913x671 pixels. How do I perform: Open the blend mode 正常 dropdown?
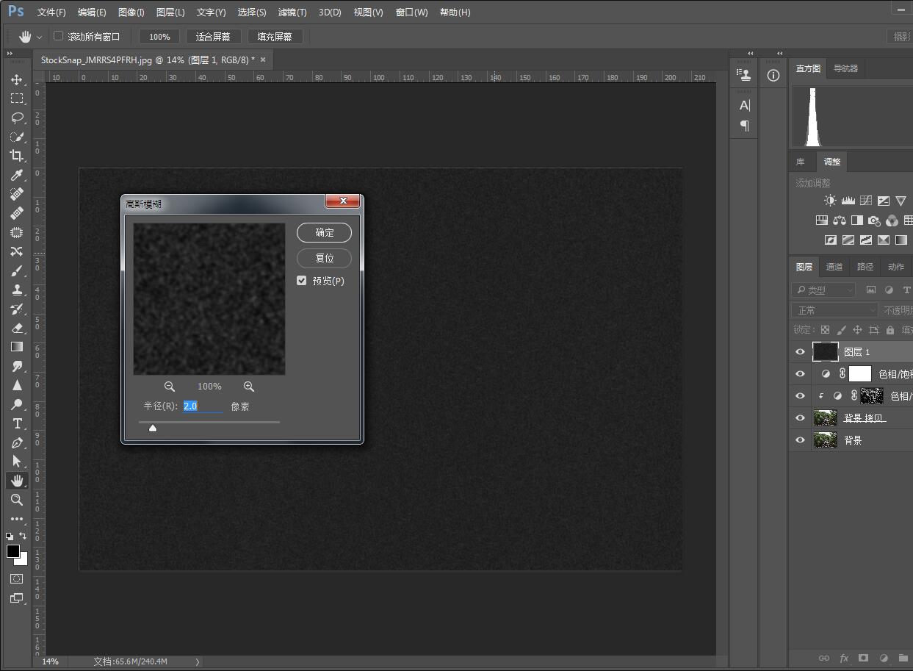coord(834,310)
